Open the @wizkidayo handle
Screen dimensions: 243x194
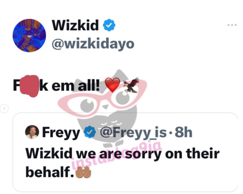(x=93, y=44)
